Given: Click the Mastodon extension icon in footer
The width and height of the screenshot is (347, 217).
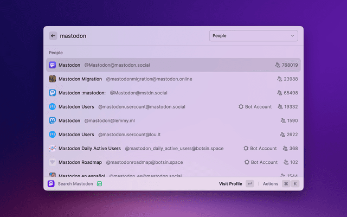Looking at the screenshot, I should 52,184.
